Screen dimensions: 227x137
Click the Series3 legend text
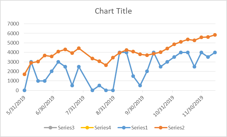[x=66, y=128]
